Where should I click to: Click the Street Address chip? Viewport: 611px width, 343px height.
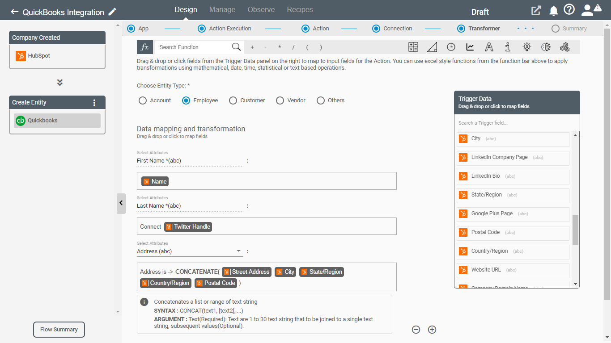(246, 272)
